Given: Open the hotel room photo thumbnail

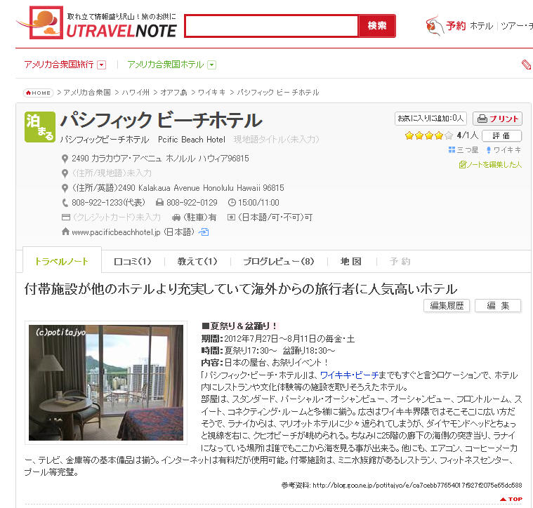Looking at the screenshot, I should [x=106, y=382].
